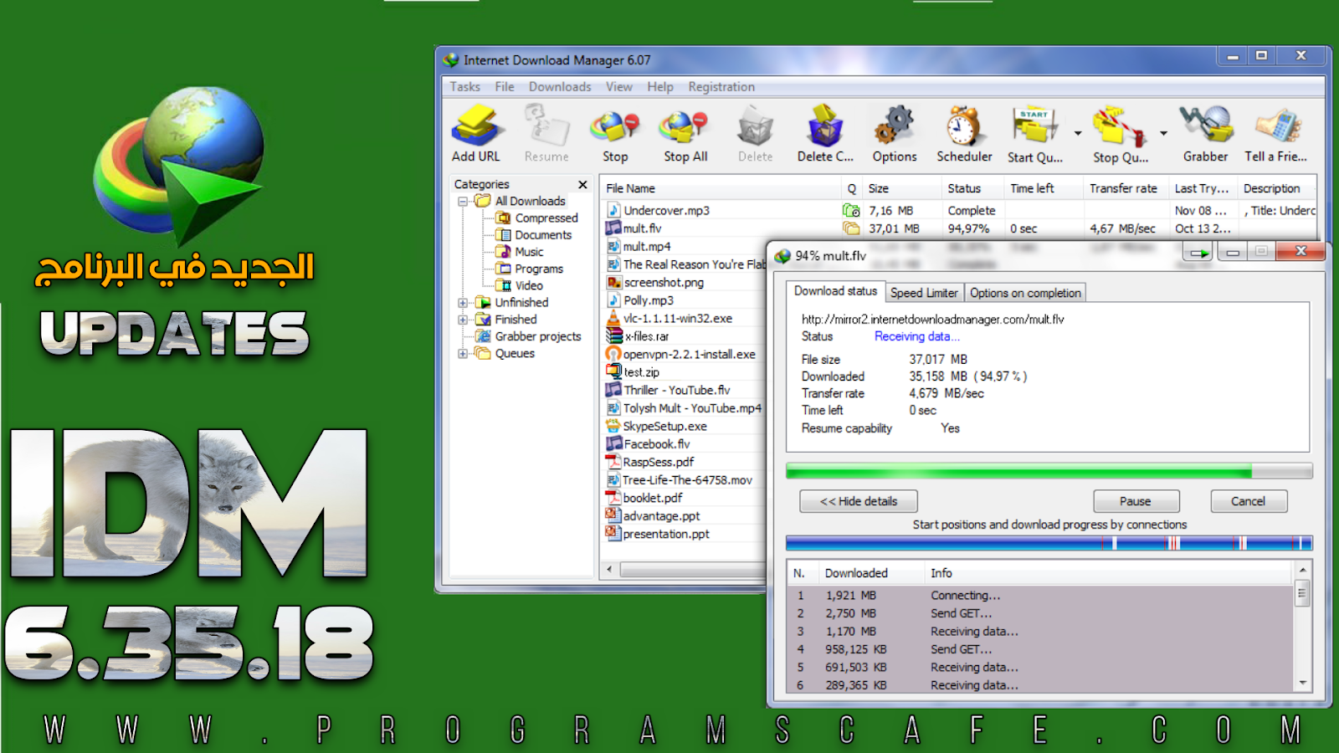This screenshot has height=753, width=1339.
Task: Stop the selected download via Stop icon
Action: [615, 134]
